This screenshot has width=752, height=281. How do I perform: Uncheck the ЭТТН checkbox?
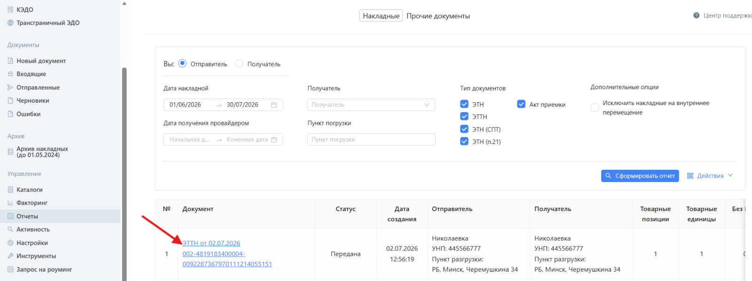coord(464,116)
